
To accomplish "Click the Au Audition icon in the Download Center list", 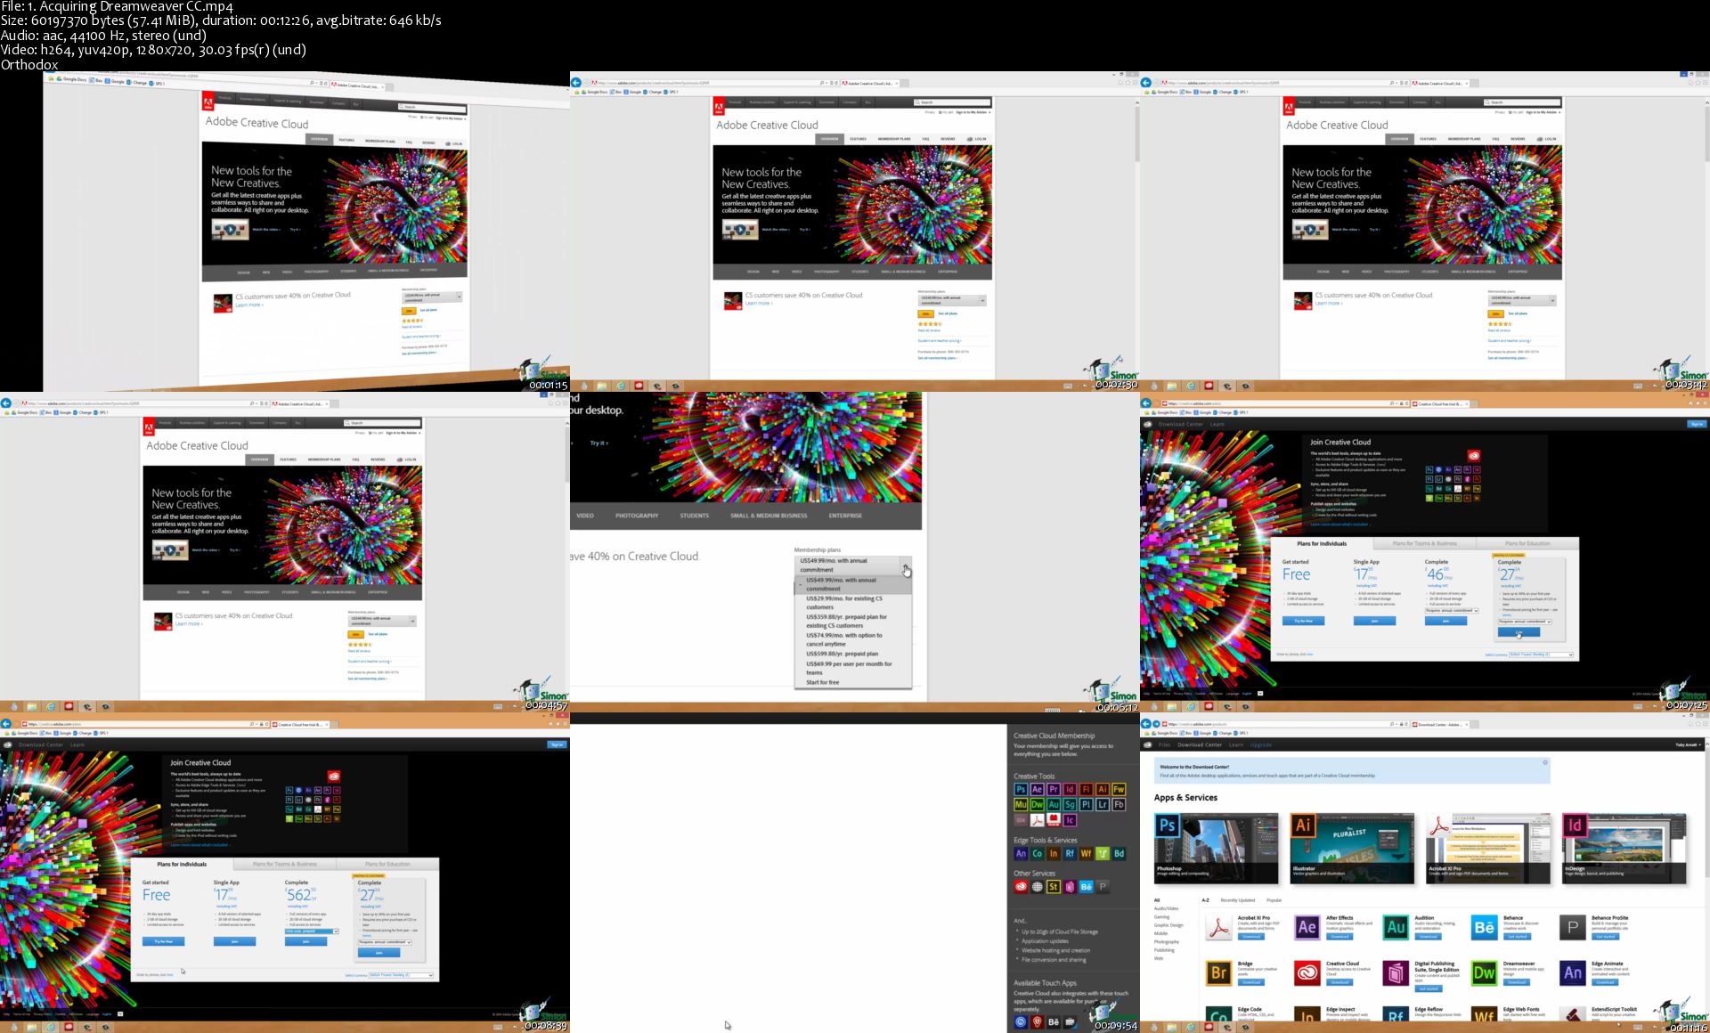I will tap(1396, 927).
